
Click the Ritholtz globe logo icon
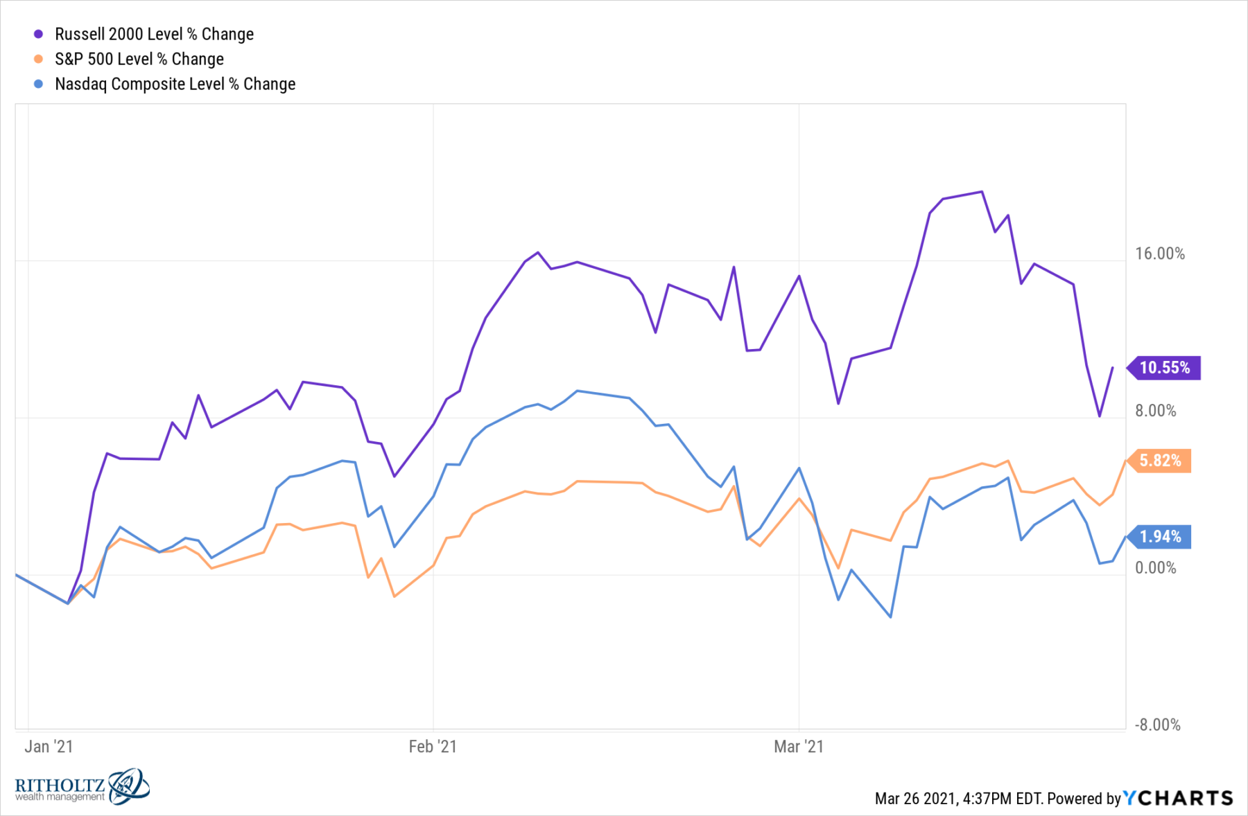pos(129,786)
